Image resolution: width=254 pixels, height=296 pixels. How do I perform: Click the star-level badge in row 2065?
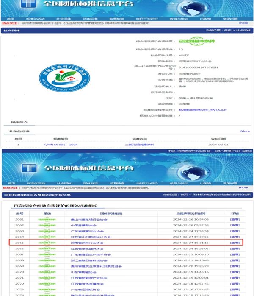(47, 243)
